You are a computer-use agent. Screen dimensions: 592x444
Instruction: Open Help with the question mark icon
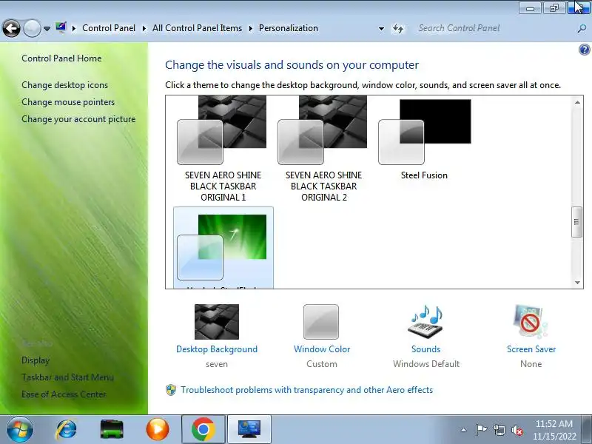tap(584, 50)
